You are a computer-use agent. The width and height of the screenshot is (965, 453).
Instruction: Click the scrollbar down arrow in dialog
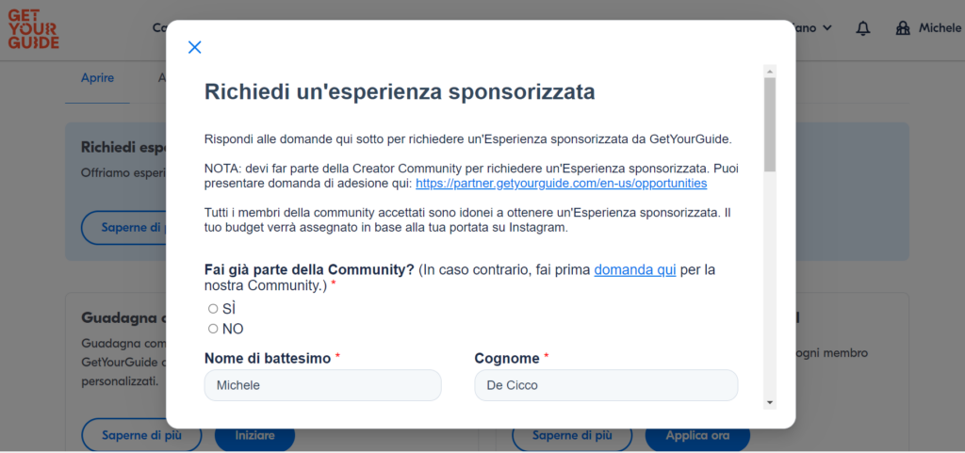pos(770,402)
